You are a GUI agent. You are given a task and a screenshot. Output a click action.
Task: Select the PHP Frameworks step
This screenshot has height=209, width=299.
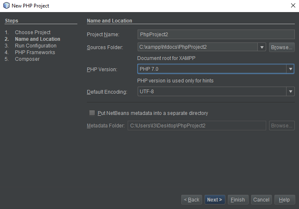[x=35, y=52]
